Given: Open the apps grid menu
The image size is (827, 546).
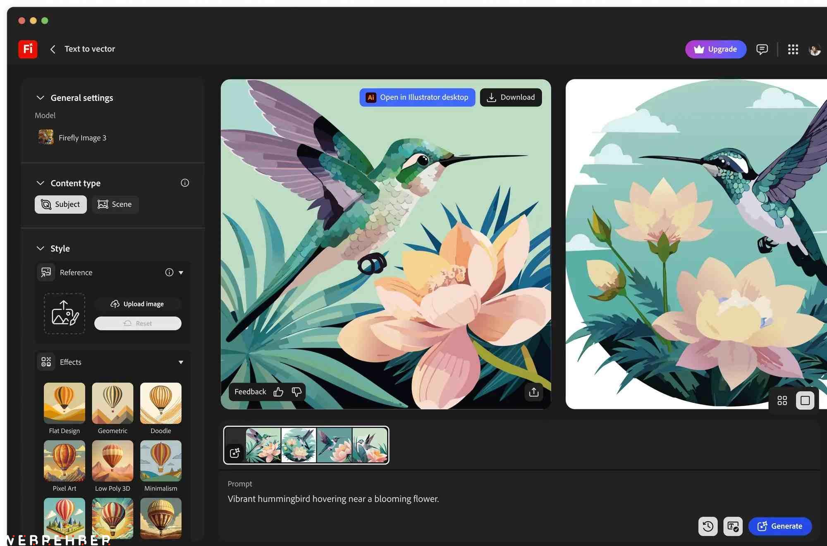Looking at the screenshot, I should 793,49.
